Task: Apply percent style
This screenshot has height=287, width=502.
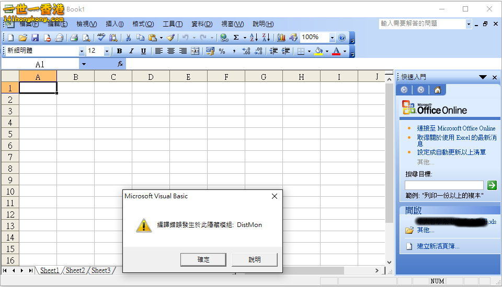Action: pos(222,51)
